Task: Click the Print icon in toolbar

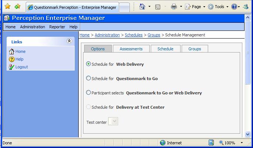Action: click(174, 7)
